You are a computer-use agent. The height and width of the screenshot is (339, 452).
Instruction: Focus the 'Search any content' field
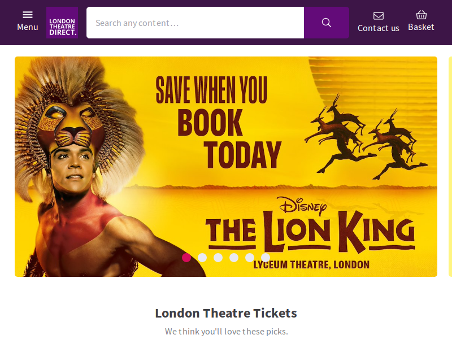(195, 23)
